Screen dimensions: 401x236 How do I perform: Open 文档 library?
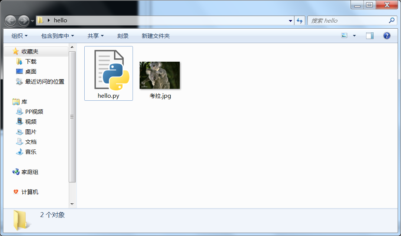tap(31, 142)
